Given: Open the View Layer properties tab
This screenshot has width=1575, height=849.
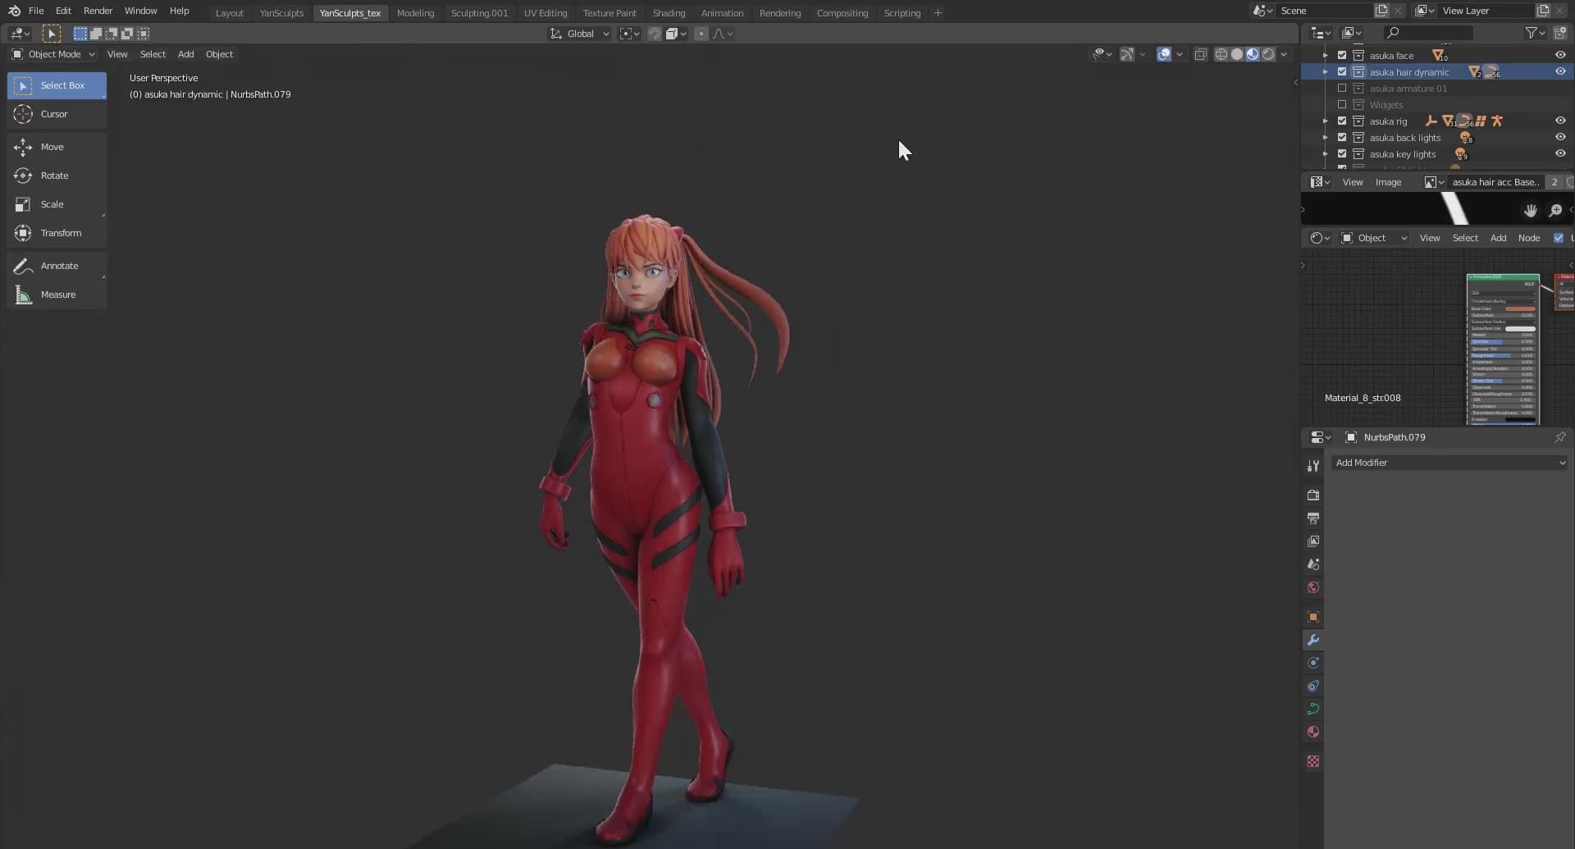Looking at the screenshot, I should coord(1312,541).
